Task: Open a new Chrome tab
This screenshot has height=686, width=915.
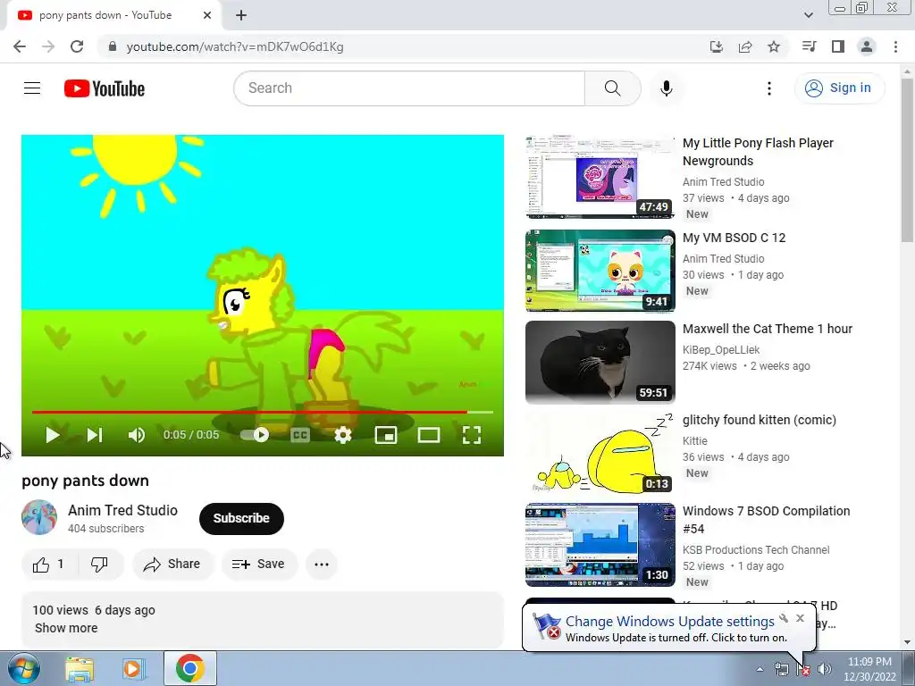Action: point(241,16)
